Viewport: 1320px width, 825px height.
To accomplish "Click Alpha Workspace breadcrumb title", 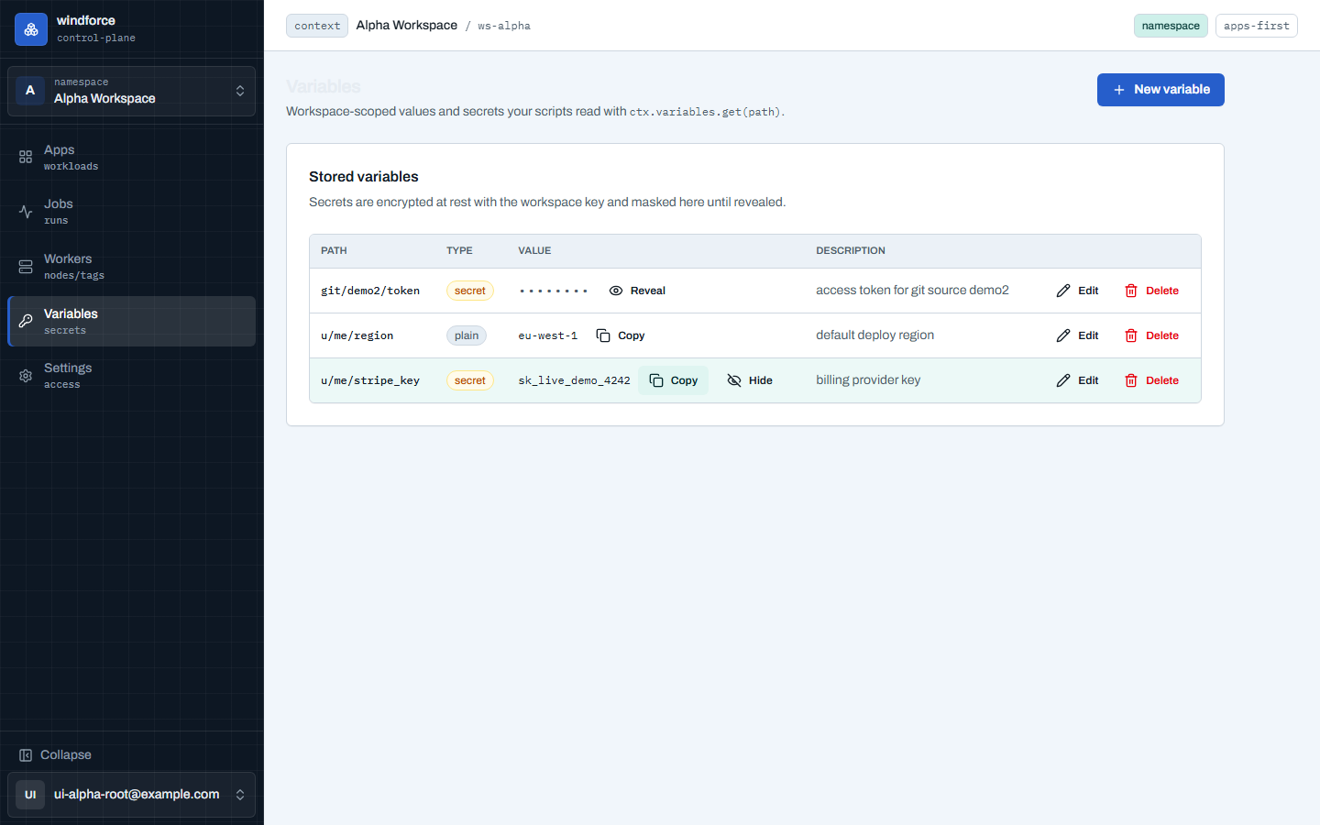I will click(407, 26).
